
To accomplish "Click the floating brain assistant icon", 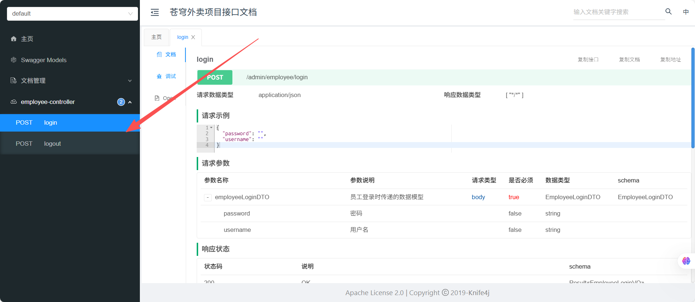I will (x=686, y=261).
